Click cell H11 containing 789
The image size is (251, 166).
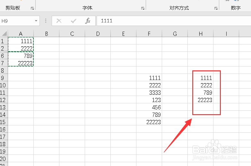pyautogui.click(x=201, y=92)
